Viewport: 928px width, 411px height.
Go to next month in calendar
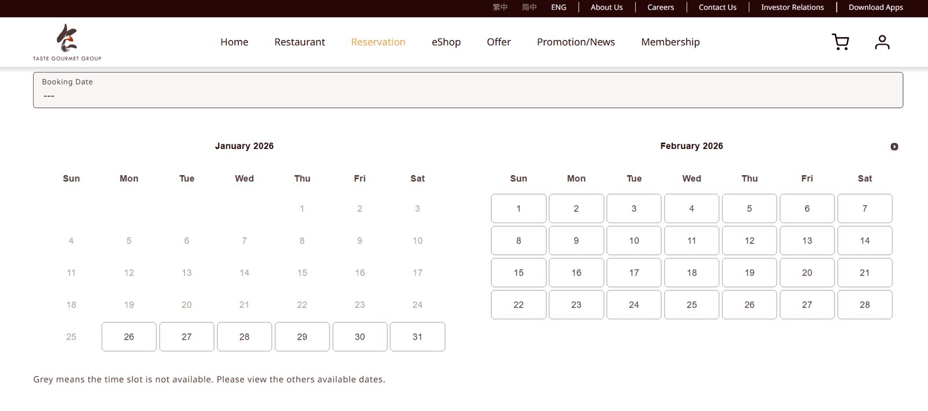(x=894, y=147)
